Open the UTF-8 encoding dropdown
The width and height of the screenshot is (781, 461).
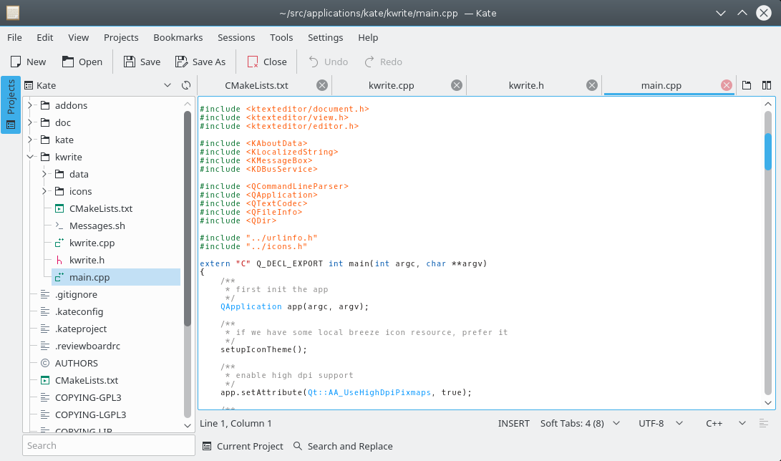pyautogui.click(x=659, y=423)
